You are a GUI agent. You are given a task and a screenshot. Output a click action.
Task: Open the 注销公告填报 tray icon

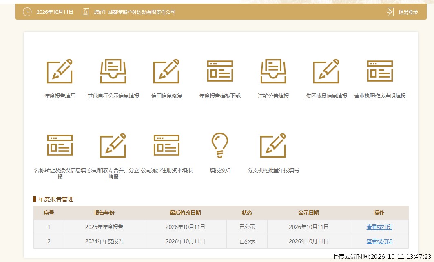point(273,71)
